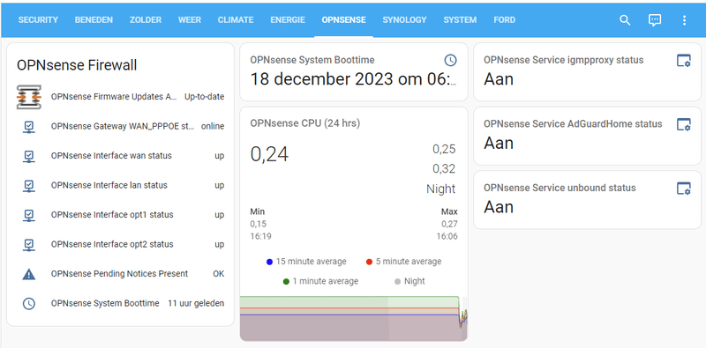Open OPNsense Pending Notices Present row
706x348 pixels.
pos(120,274)
